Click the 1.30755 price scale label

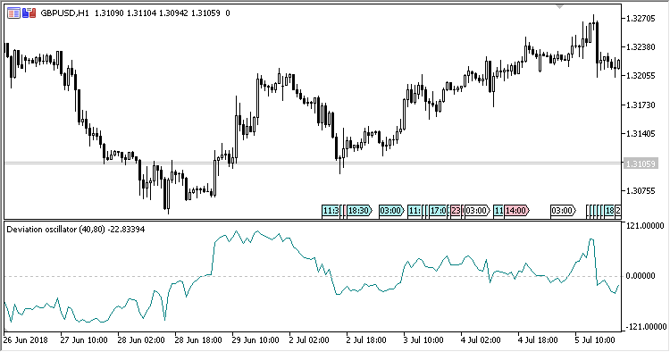(x=641, y=191)
